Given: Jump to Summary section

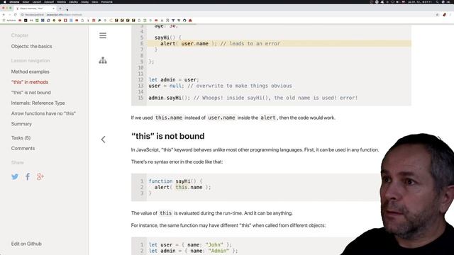Looking at the screenshot, I should [x=21, y=124].
